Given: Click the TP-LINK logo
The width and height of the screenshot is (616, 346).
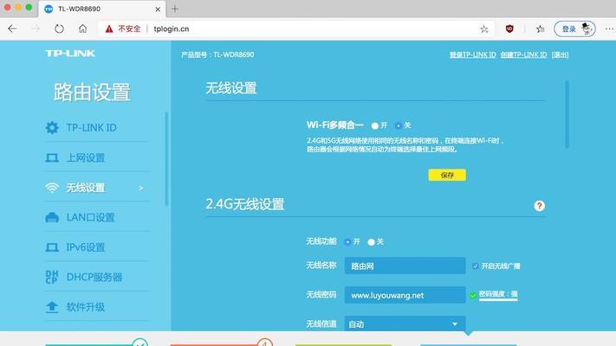Looking at the screenshot, I should click(x=70, y=54).
